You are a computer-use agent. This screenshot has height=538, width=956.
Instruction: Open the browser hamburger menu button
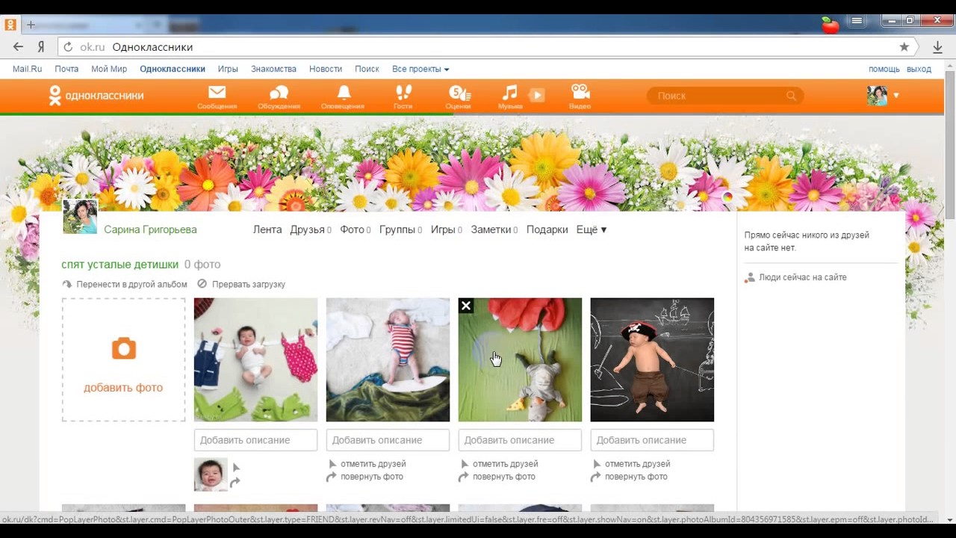[857, 21]
